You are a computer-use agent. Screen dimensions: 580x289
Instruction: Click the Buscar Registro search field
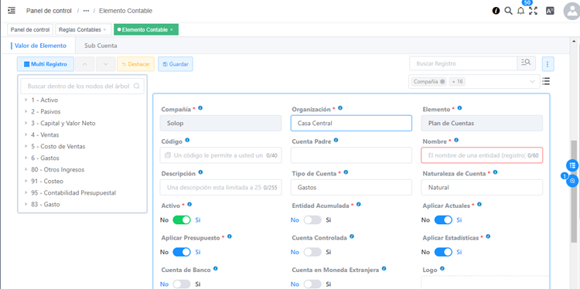tap(463, 63)
